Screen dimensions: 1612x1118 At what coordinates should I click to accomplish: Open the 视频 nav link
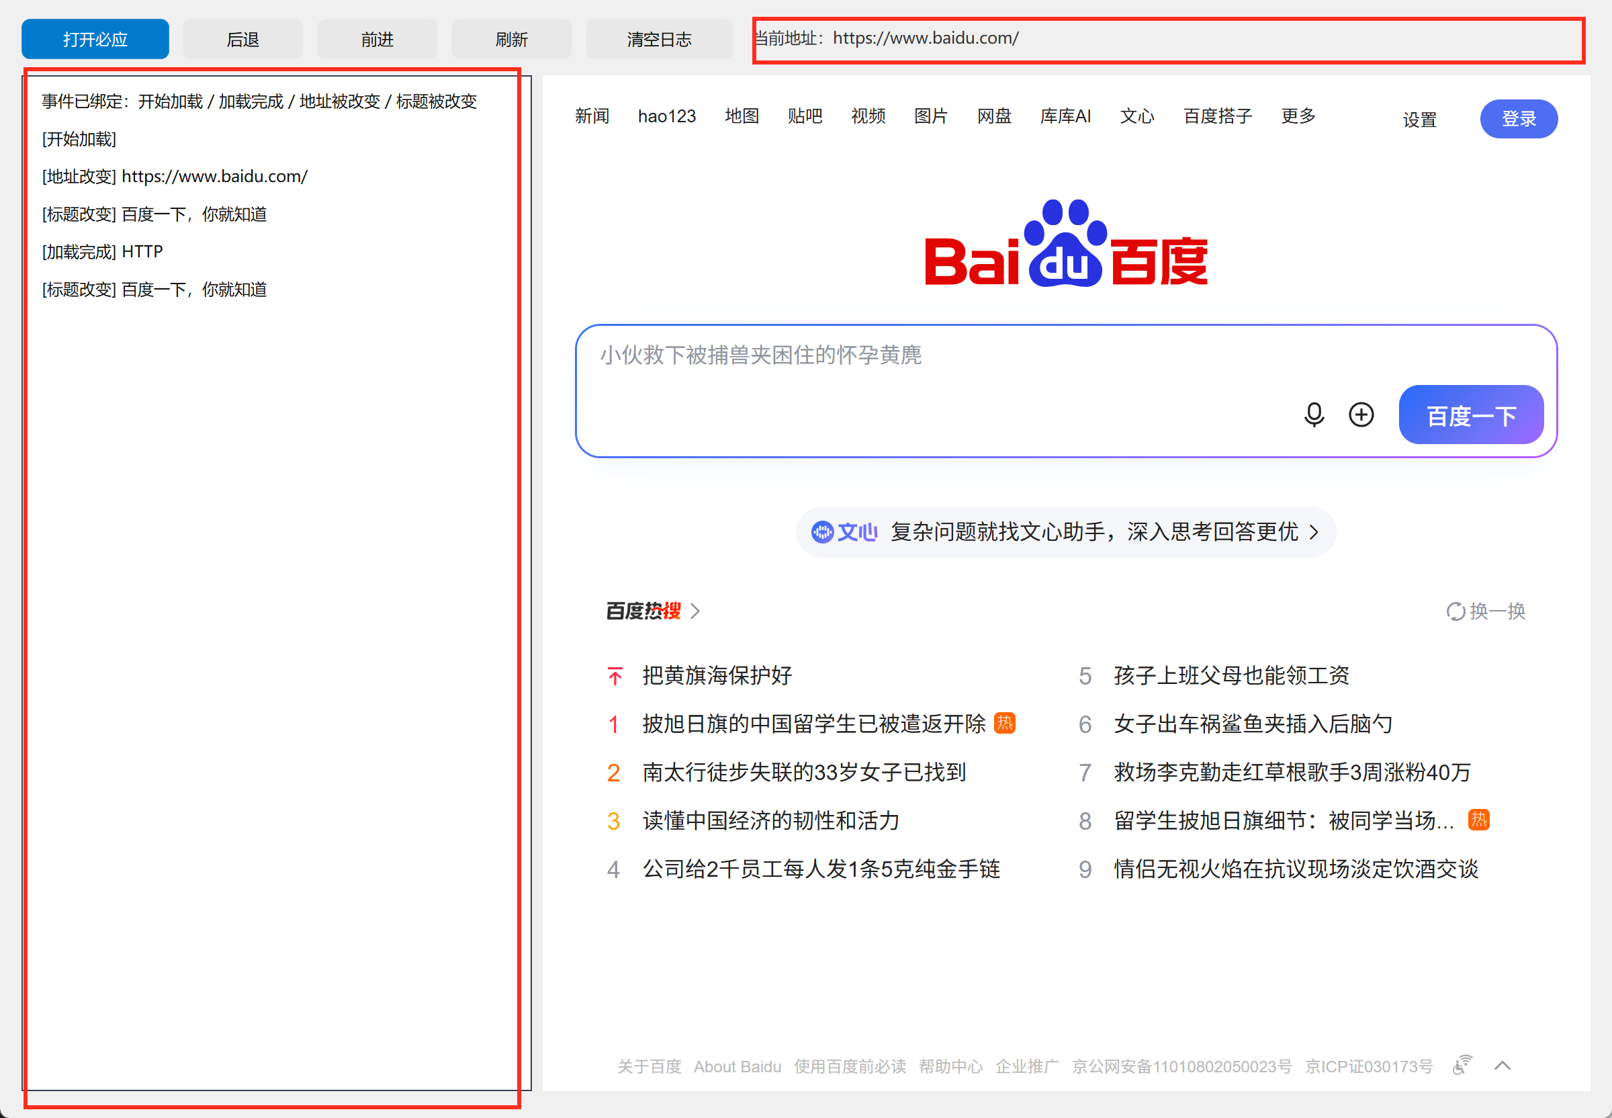(868, 116)
